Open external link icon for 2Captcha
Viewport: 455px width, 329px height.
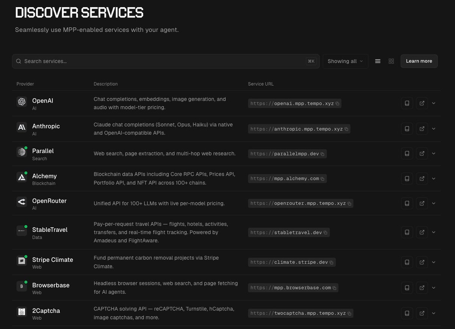(x=422, y=313)
